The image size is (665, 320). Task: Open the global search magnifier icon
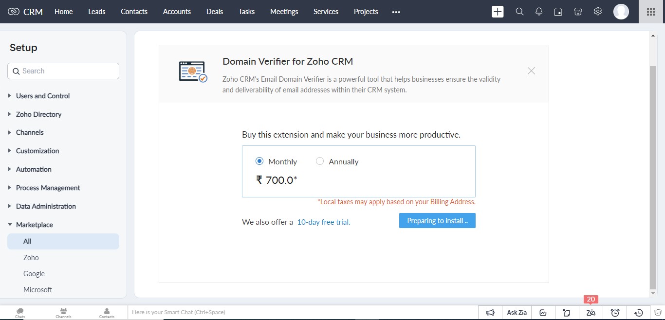click(519, 12)
